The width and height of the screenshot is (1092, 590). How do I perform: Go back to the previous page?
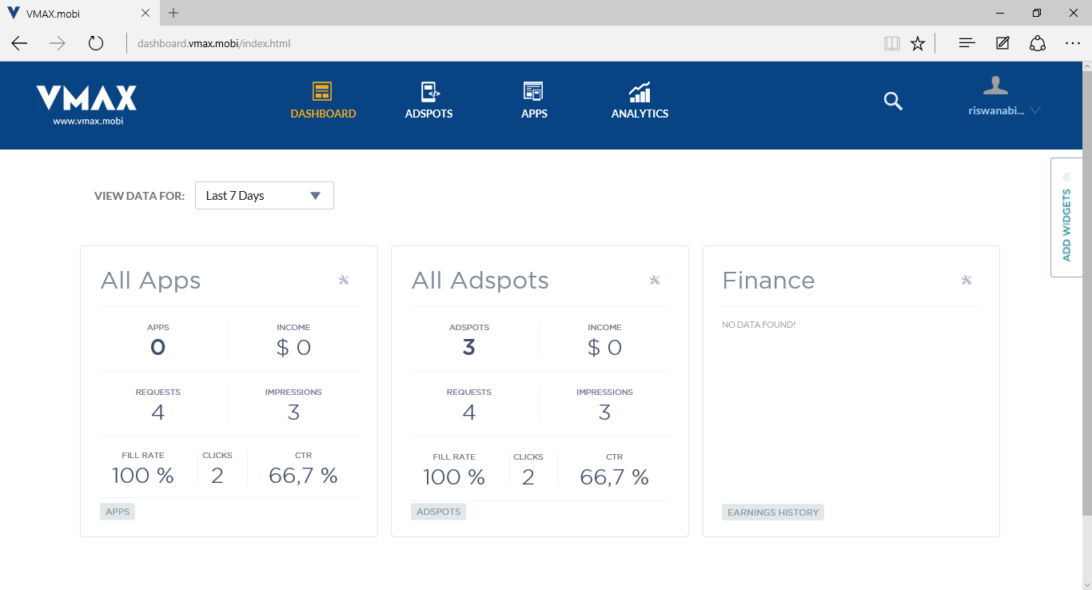coord(19,43)
